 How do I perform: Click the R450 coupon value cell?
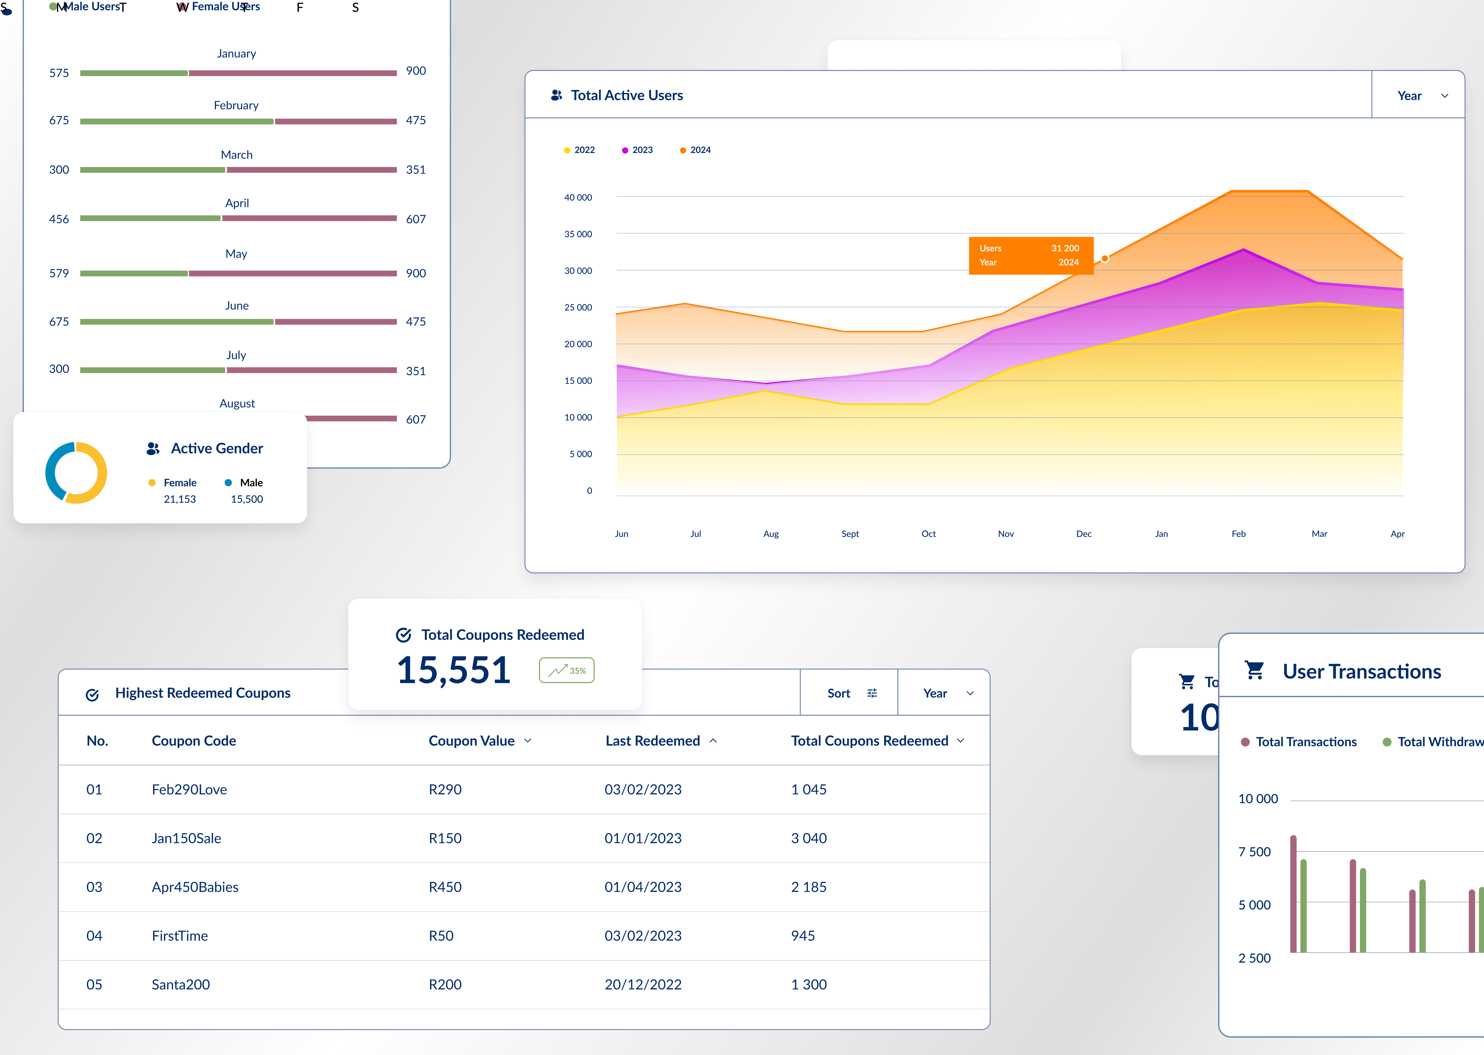[x=445, y=887]
